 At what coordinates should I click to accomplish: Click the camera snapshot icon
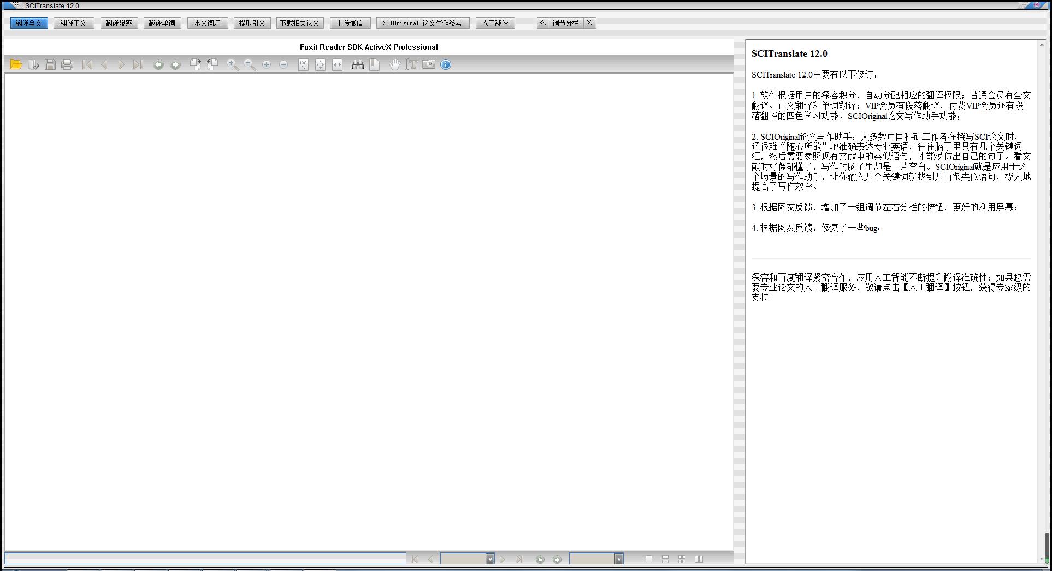pyautogui.click(x=429, y=64)
